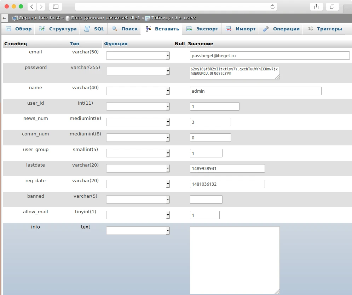Open function dropdown for email row
Image resolution: width=352 pixels, height=295 pixels.
tap(138, 56)
